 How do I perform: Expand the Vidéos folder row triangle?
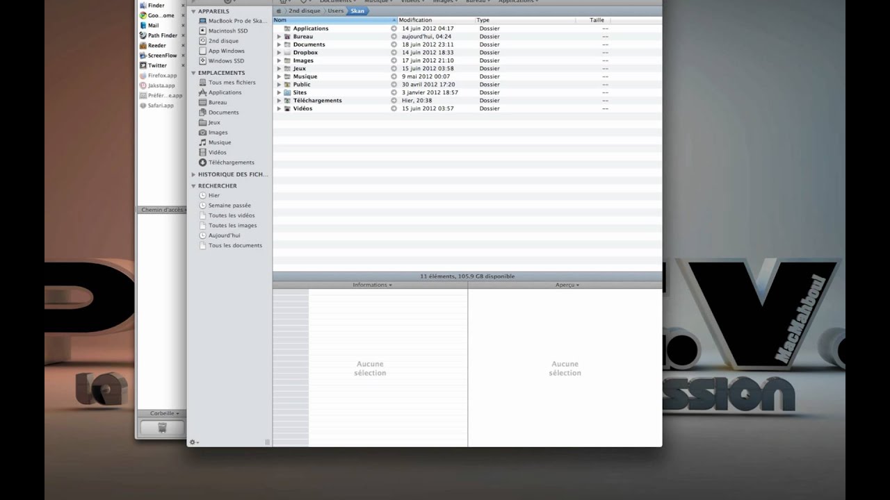point(279,108)
